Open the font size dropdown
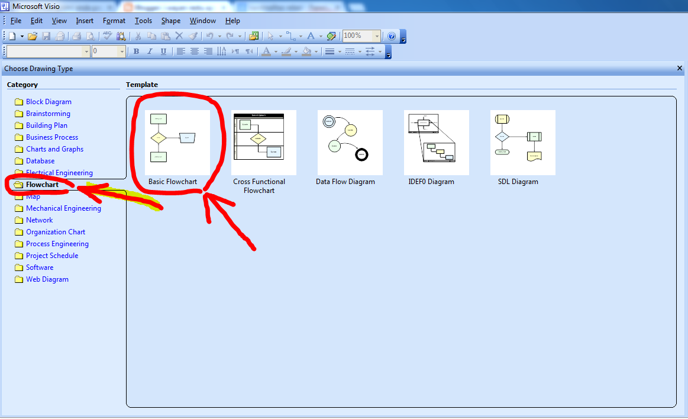The height and width of the screenshot is (419, 688). tap(121, 51)
